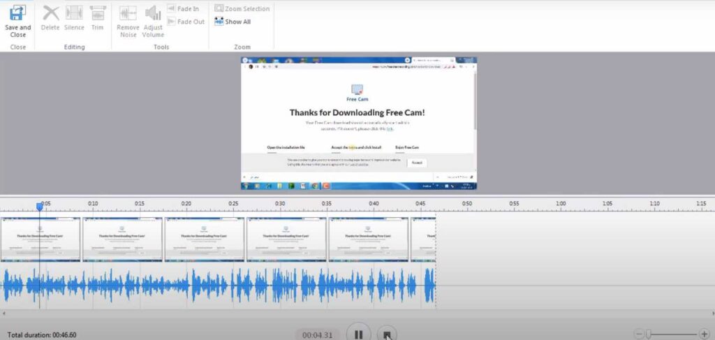Click the 1:00 mark on the time ruler
Screen dimensions: 715x340
click(x=561, y=204)
